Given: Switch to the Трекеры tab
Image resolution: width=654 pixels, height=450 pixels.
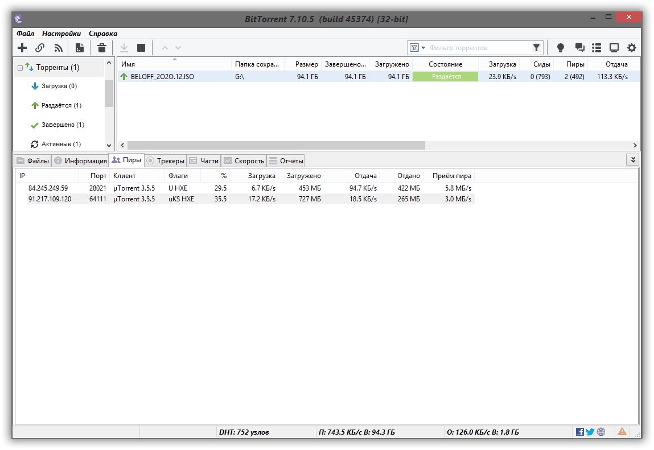Looking at the screenshot, I should tap(166, 161).
